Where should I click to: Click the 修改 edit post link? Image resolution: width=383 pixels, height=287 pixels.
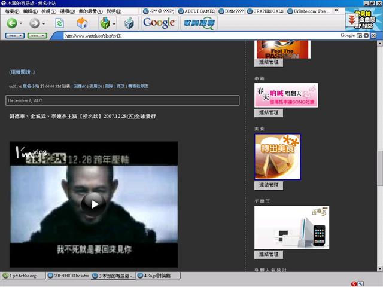click(x=121, y=86)
